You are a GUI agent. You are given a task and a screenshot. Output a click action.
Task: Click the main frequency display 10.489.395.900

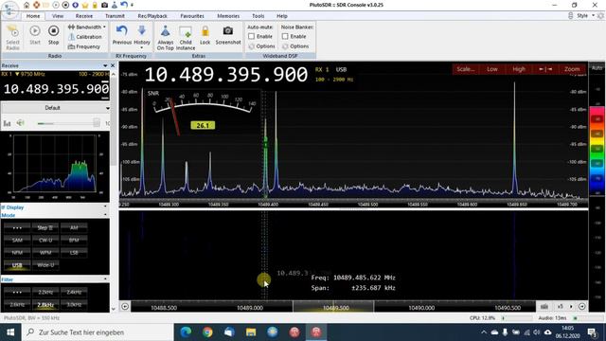coord(226,74)
